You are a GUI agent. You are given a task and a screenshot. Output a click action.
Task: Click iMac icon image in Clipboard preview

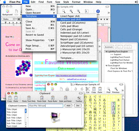pos(55,118)
